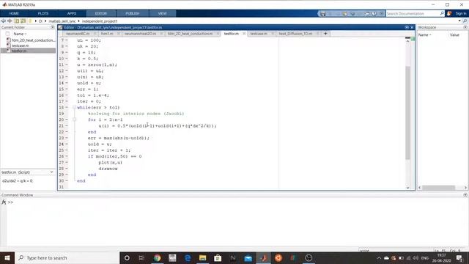Open Microsoft Edge from taskbar

(188, 257)
